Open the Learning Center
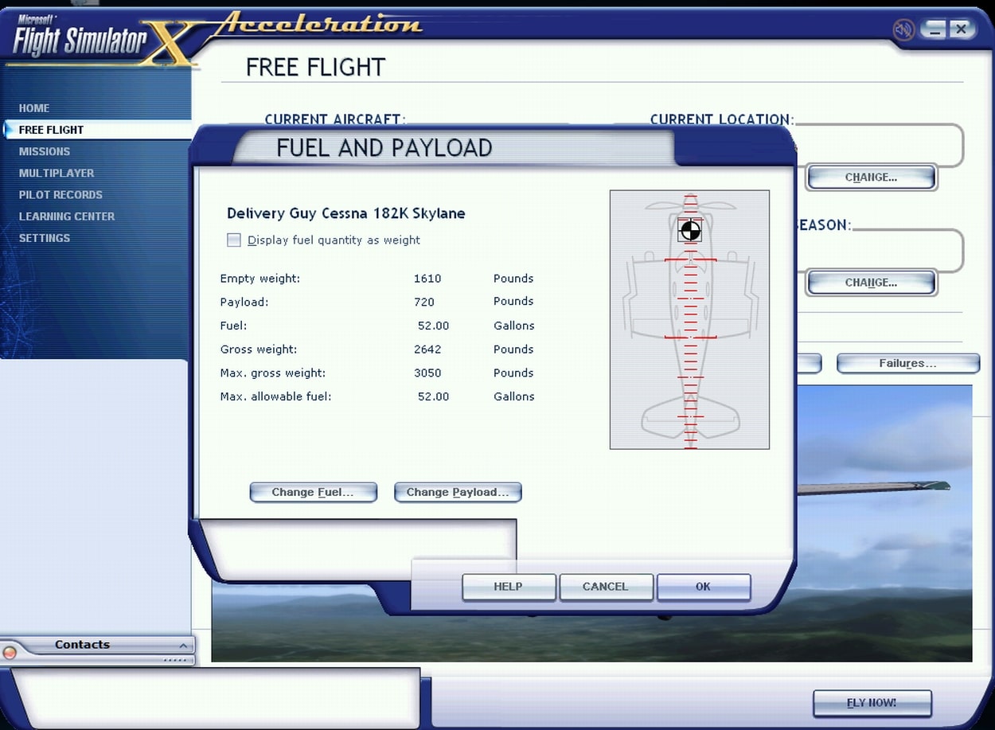995x730 pixels. point(67,217)
